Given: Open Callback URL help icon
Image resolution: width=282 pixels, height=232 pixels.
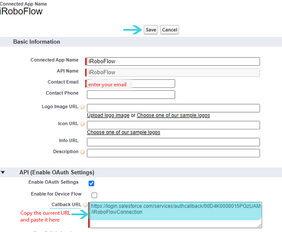Looking at the screenshot, I should click(x=85, y=205).
